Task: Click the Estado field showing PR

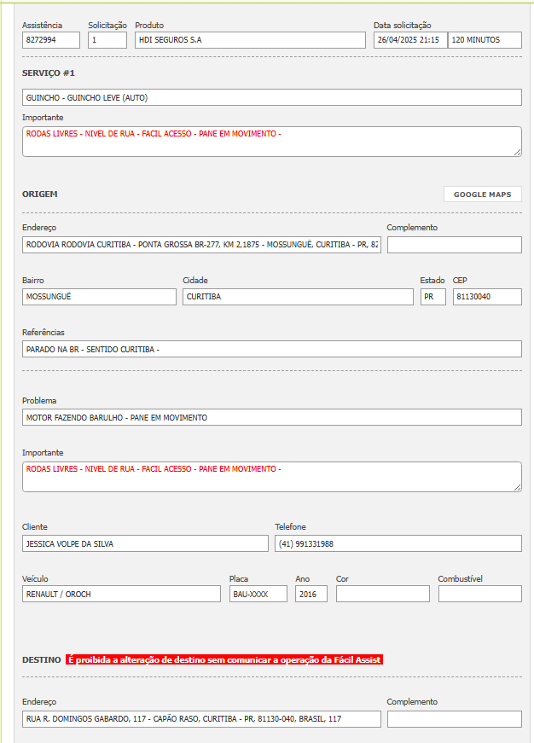Action: [432, 297]
